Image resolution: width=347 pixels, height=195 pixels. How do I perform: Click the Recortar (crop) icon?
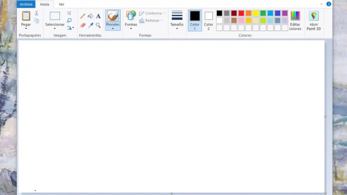pos(69,13)
